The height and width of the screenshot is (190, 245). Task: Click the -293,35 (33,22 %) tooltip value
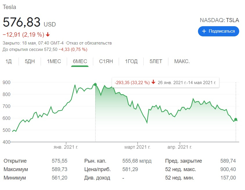(132, 83)
